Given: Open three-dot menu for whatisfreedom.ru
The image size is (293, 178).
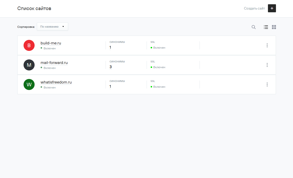Looking at the screenshot, I should coord(267,84).
